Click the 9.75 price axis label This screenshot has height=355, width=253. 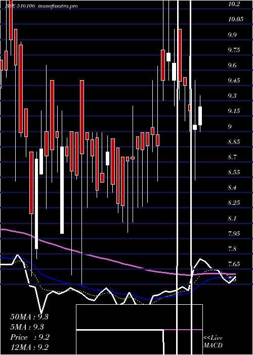tap(234, 50)
